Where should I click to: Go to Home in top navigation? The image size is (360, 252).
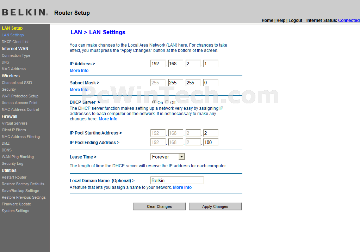coord(267,20)
